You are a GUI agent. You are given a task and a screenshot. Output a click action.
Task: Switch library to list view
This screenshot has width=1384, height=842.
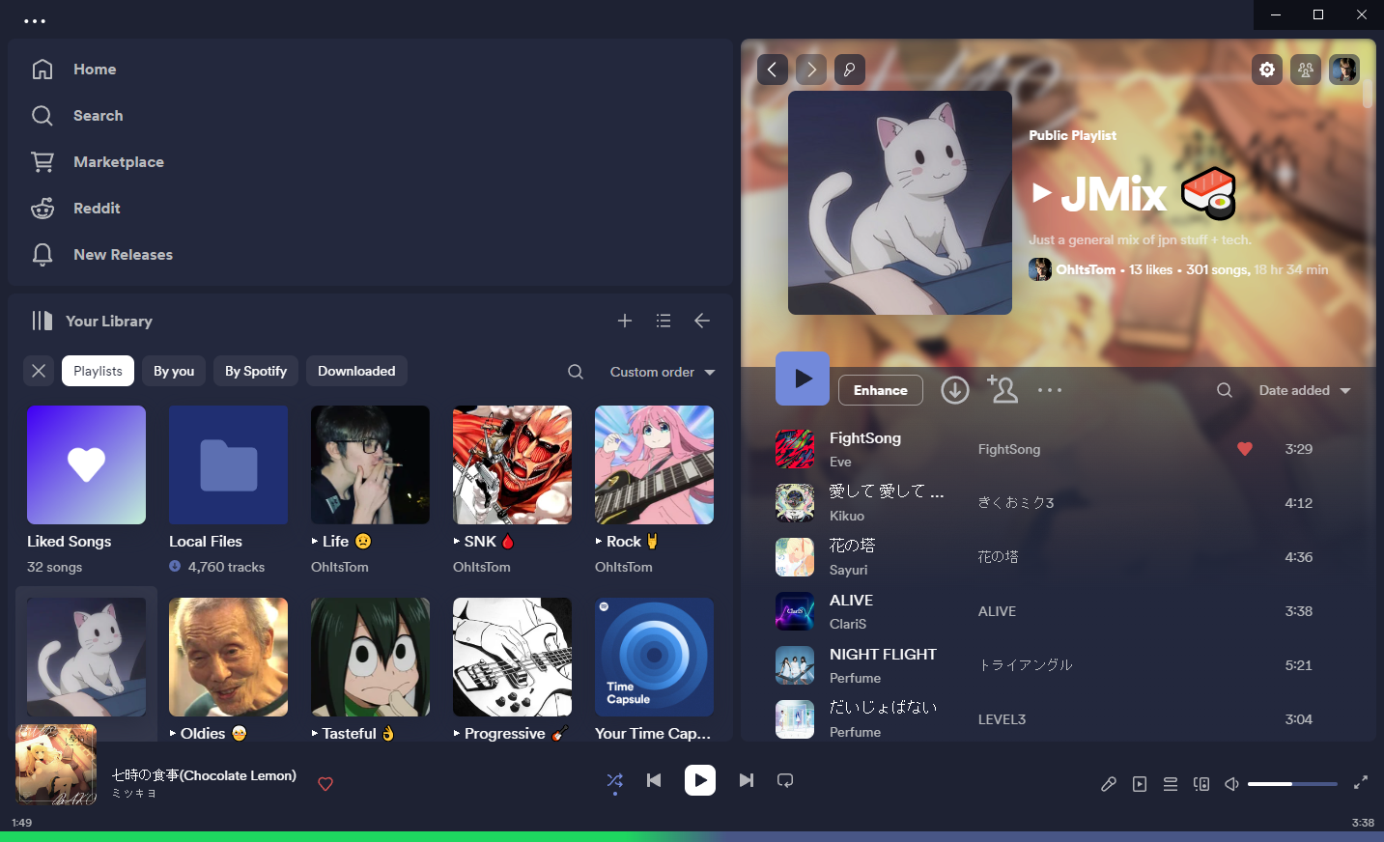click(x=664, y=321)
